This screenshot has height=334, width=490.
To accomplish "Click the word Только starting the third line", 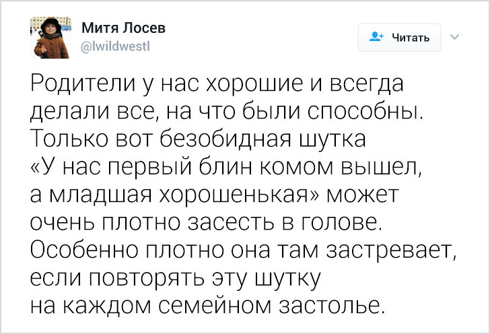I will (69, 139).
